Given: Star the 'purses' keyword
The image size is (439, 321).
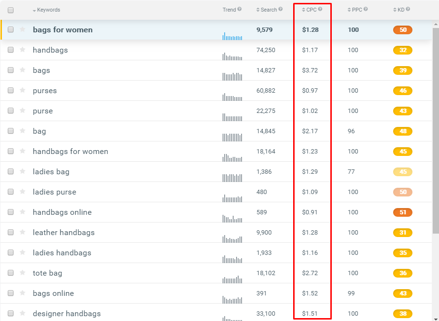Looking at the screenshot, I should [x=23, y=90].
